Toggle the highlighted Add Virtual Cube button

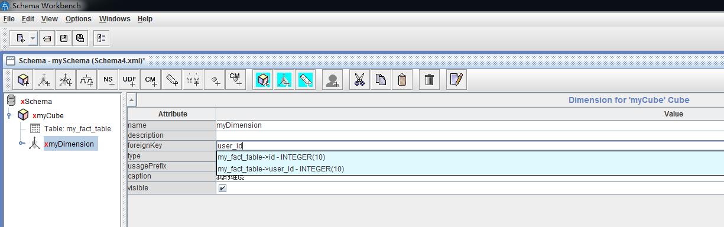(x=264, y=79)
